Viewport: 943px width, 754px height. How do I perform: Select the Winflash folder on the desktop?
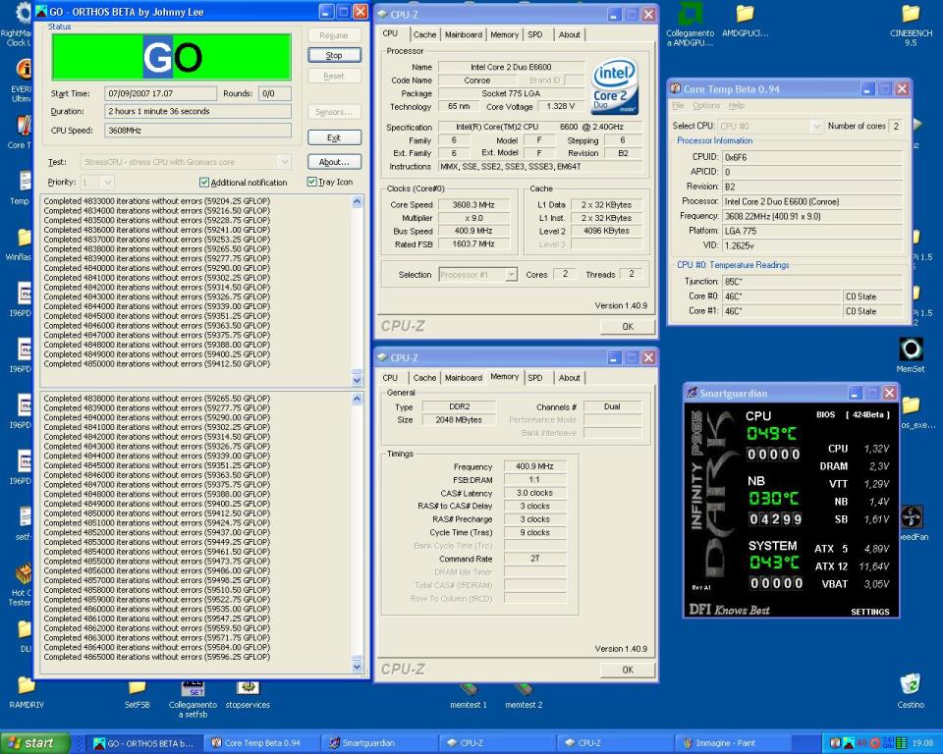(20, 244)
